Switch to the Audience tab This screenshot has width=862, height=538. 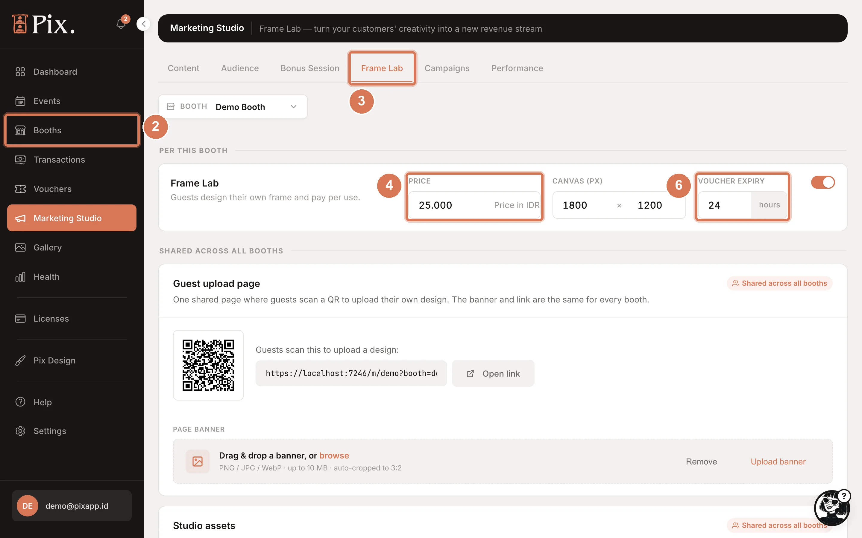click(240, 68)
